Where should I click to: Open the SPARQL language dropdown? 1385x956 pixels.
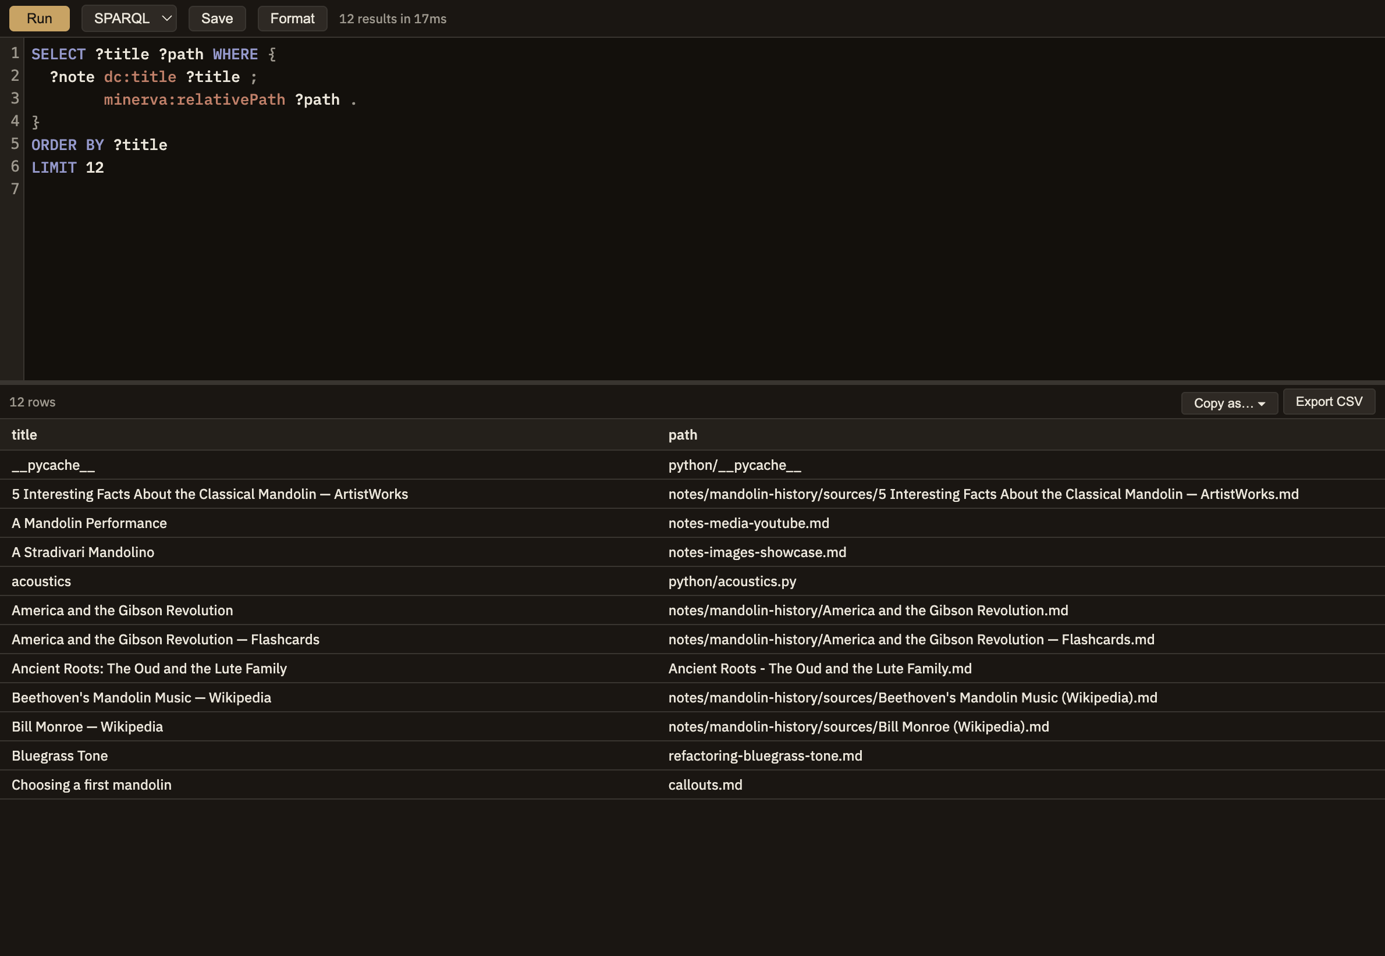point(129,19)
